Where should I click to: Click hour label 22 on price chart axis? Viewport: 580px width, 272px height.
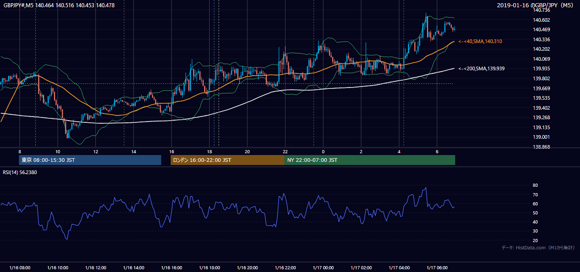pos(285,151)
